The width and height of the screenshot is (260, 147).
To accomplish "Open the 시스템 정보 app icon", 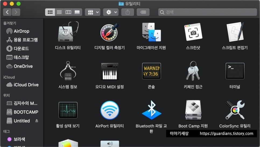I will (68, 71).
